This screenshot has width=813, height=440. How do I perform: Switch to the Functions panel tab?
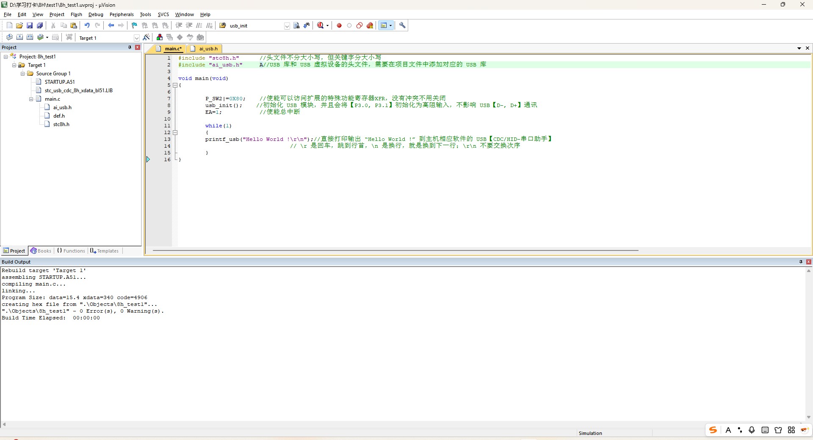pyautogui.click(x=71, y=251)
